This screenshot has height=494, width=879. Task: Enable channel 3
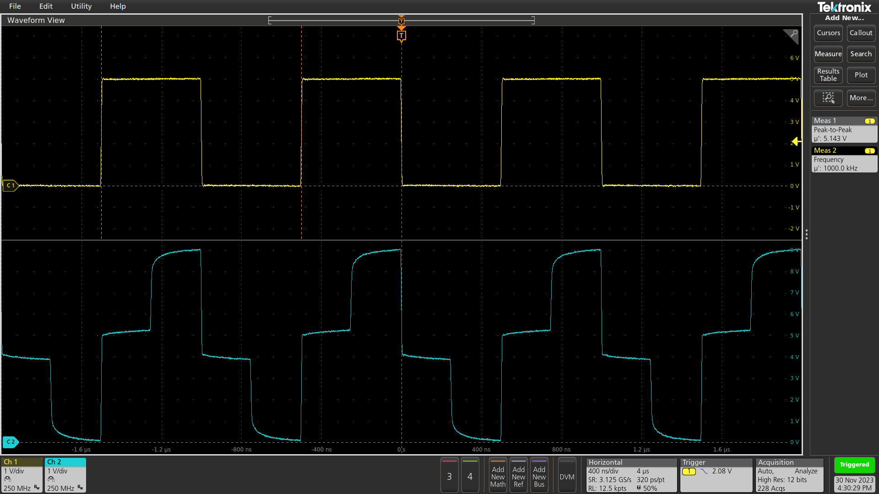[449, 475]
